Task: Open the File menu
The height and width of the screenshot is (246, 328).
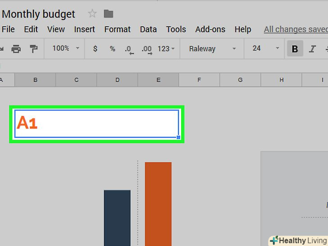Action: pyautogui.click(x=8, y=29)
